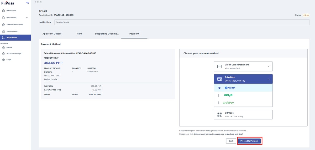Collapse the E-Wallets section with its chevron
315x150 pixels.
269,79
